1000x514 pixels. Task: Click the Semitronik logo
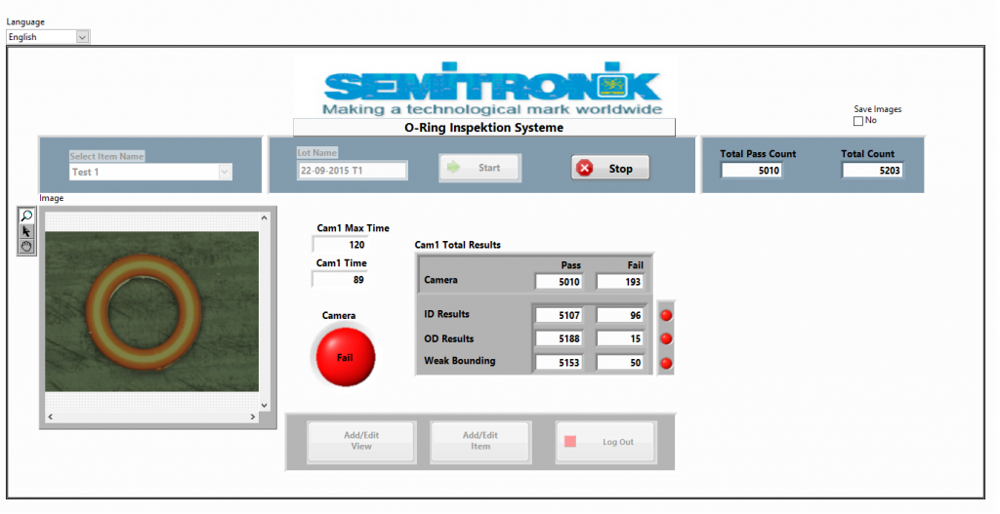[x=492, y=88]
